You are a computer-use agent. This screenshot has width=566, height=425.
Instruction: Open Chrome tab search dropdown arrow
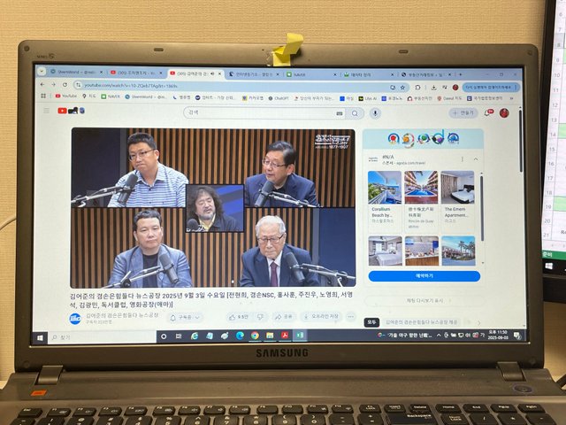[x=42, y=71]
